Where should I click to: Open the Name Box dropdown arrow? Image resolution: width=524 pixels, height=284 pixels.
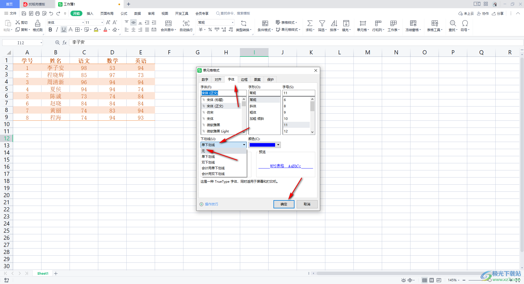tap(41, 43)
